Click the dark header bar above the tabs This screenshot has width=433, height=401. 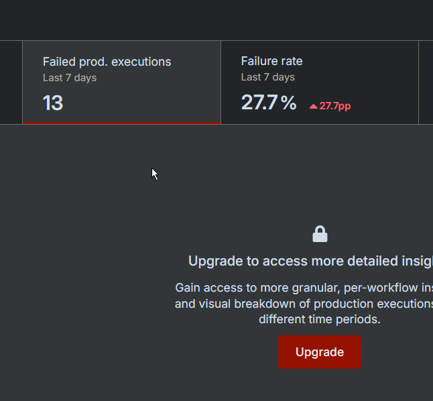(216, 20)
